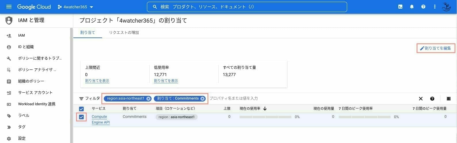Open notifications bell
This screenshot has height=143, width=457.
coord(412,7)
